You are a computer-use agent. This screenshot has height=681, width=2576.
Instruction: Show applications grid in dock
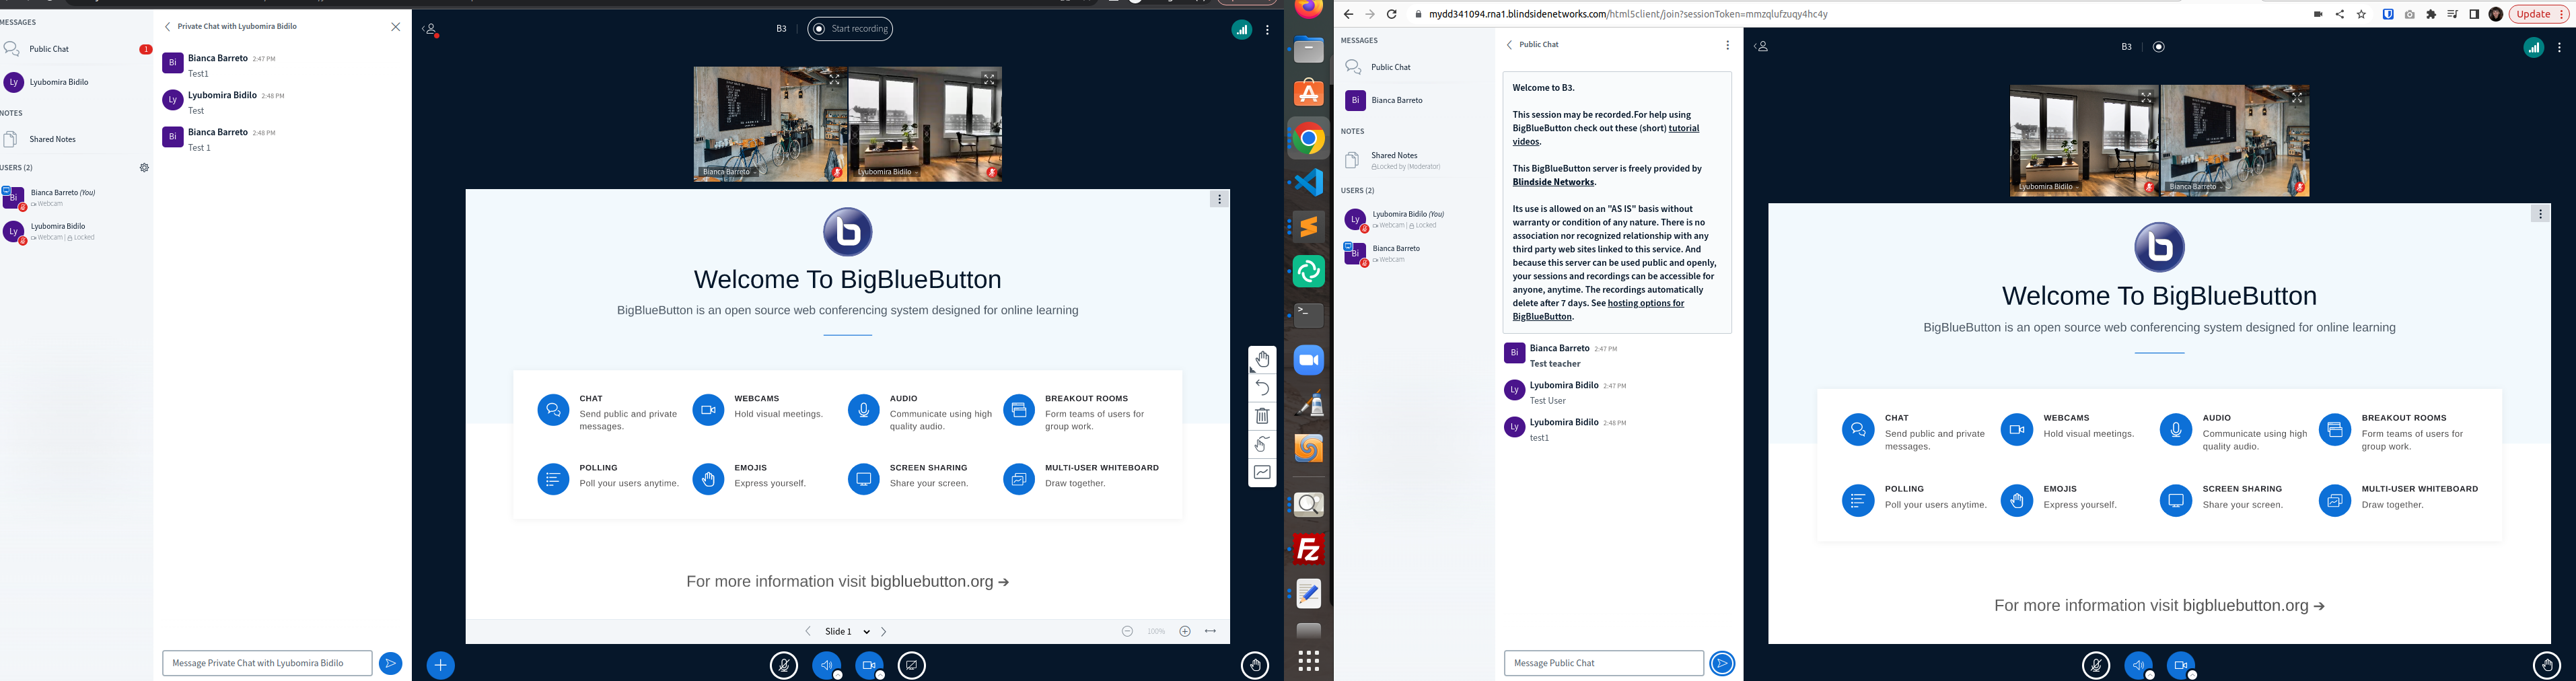coord(1309,661)
